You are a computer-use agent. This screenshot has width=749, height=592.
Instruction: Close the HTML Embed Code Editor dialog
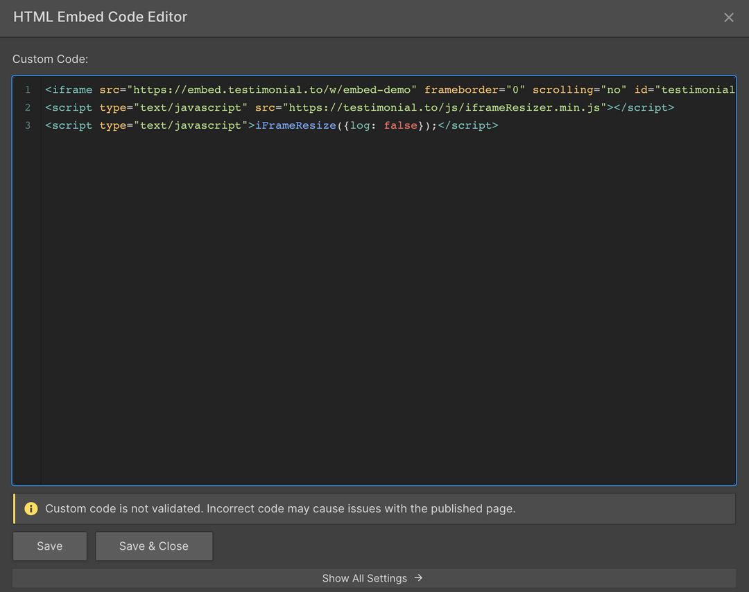[728, 17]
